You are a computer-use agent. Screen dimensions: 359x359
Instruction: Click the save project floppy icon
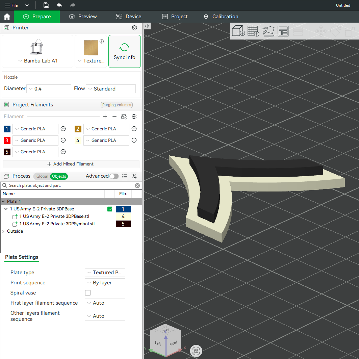46,5
